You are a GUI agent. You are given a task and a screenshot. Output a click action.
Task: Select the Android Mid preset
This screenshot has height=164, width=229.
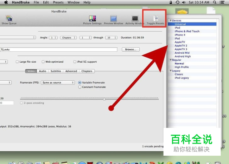click(192, 53)
